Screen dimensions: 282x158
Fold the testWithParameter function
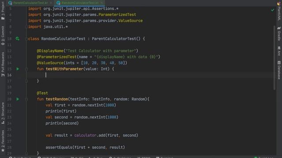pyautogui.click(x=26, y=69)
